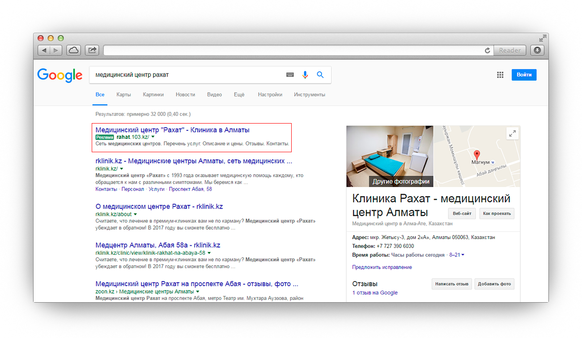Screen dimensions: 582x338
Task: Click the Google logo
Action: (x=60, y=75)
